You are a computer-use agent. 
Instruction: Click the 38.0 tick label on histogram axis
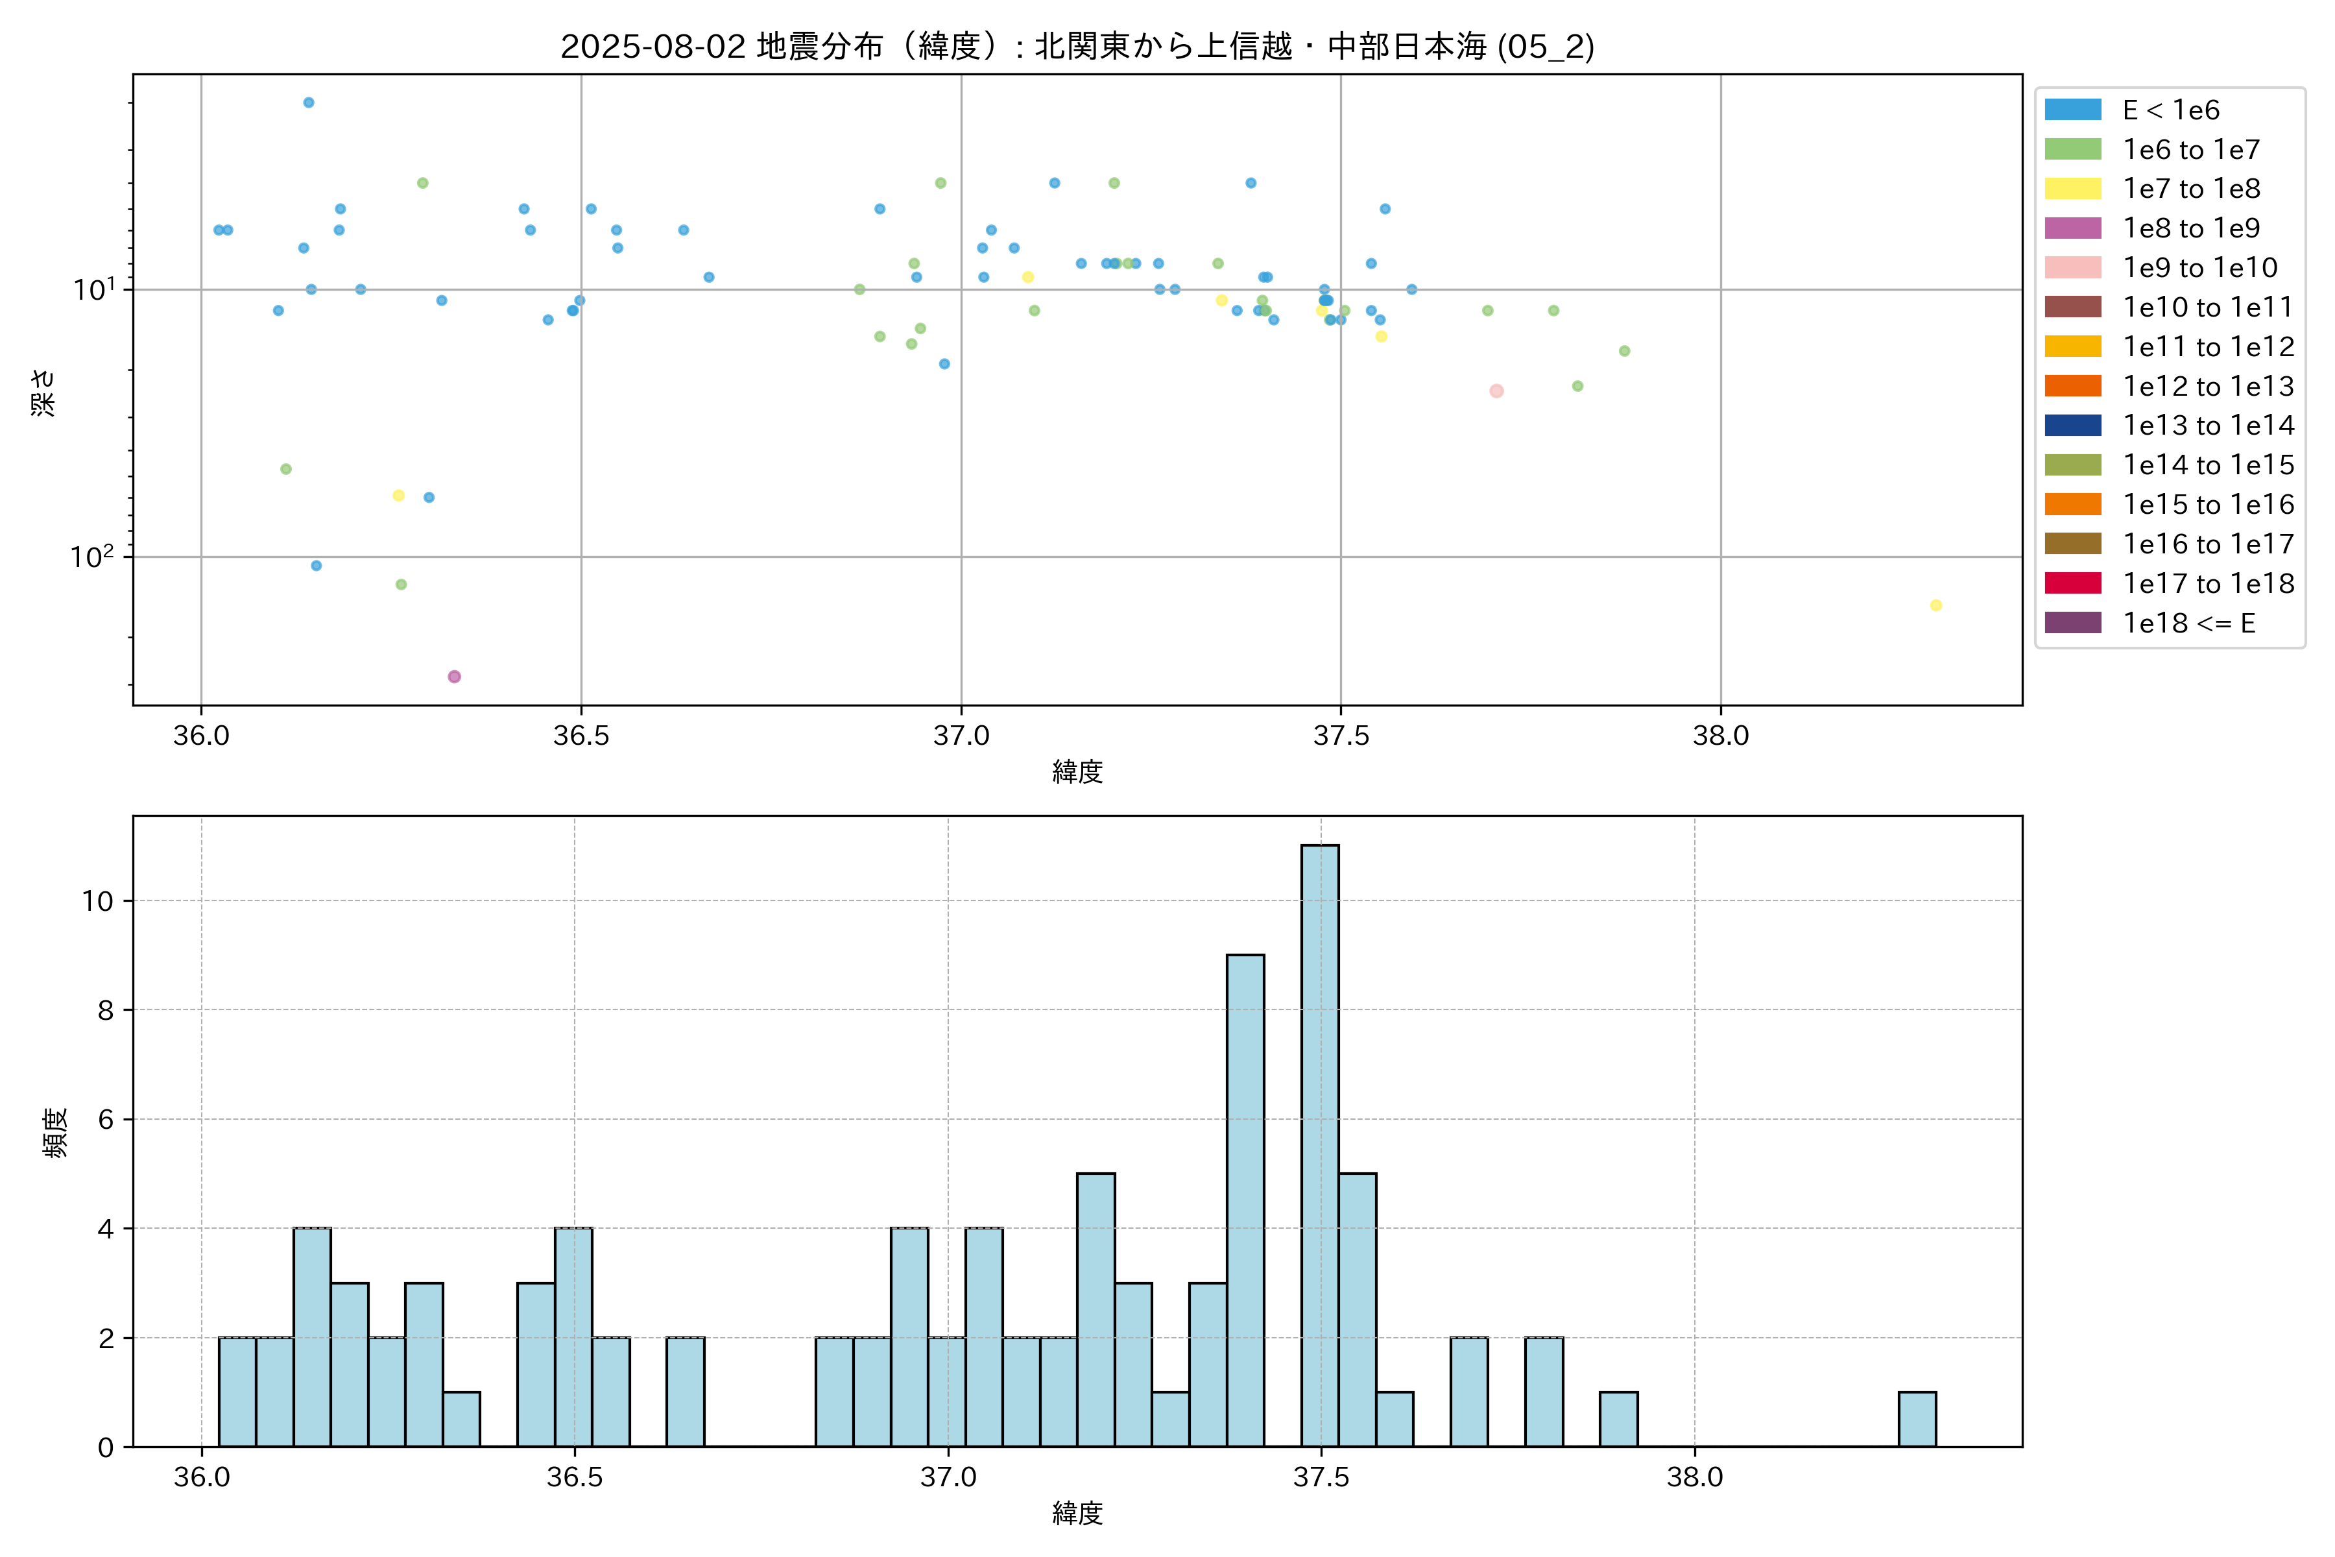1694,1478
